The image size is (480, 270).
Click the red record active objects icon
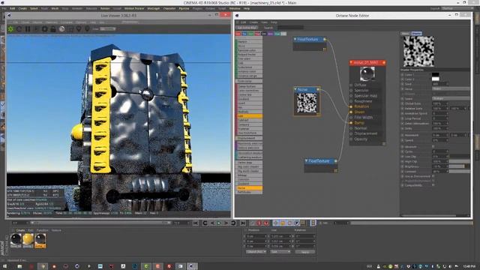259,223
